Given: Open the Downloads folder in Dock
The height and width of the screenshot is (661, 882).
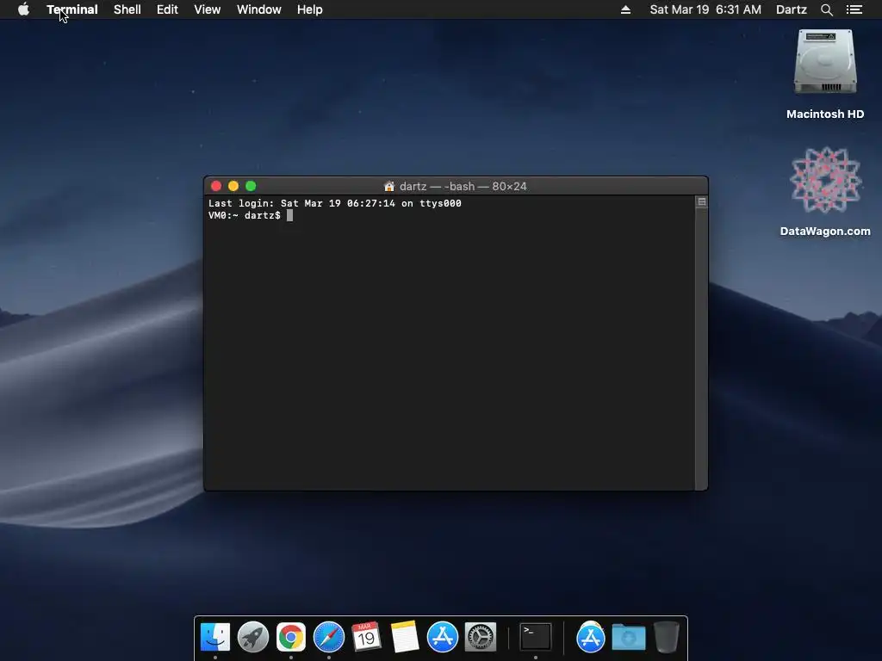Looking at the screenshot, I should tap(628, 638).
